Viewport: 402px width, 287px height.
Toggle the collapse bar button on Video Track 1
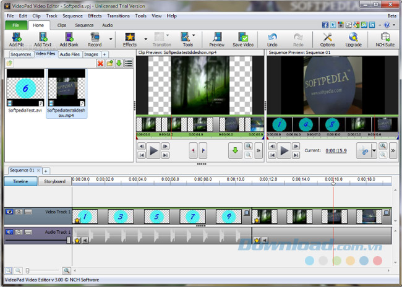tap(28, 212)
